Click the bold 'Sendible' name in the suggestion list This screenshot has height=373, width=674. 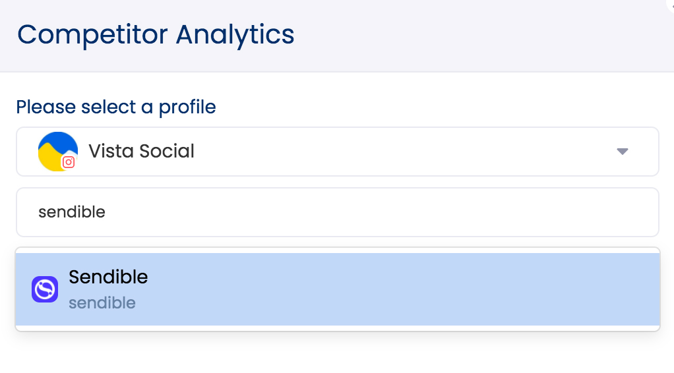click(x=108, y=277)
